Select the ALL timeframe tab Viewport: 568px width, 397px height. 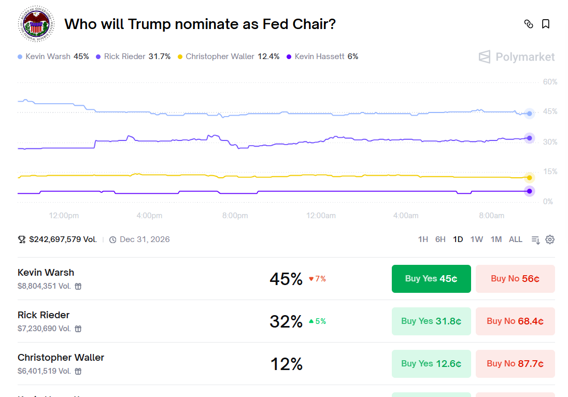(515, 239)
